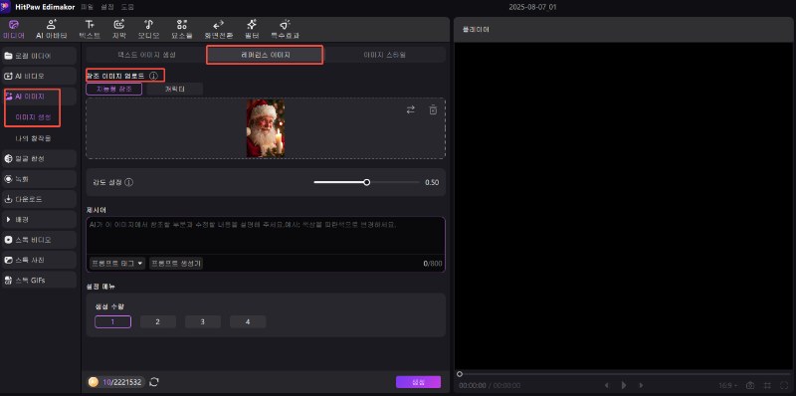Image resolution: width=796 pixels, height=396 pixels.
Task: Click the prompt generator button
Action: click(x=176, y=264)
